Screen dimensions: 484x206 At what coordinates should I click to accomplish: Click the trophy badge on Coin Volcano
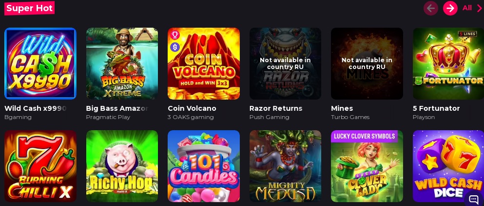point(175,35)
